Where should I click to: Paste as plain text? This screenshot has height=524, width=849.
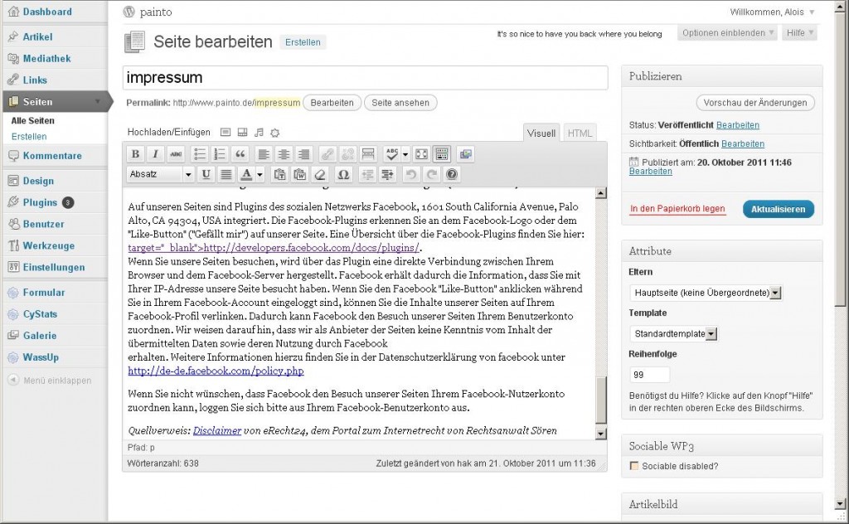pyautogui.click(x=280, y=174)
